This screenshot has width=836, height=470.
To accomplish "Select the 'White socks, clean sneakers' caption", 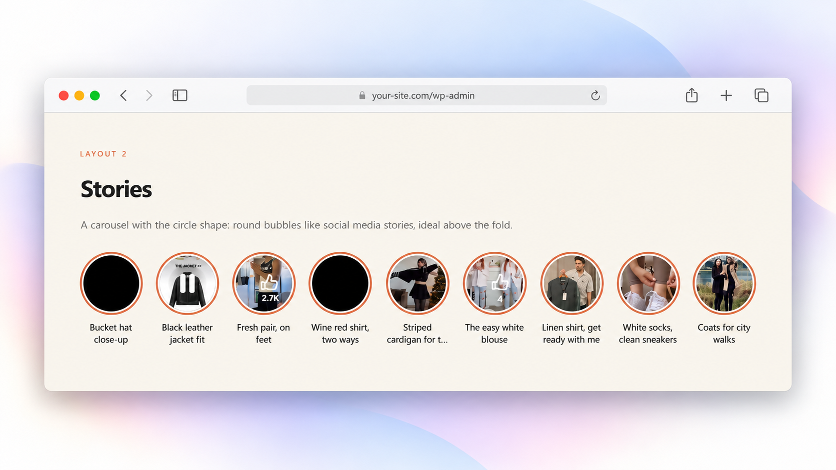I will [x=648, y=334].
